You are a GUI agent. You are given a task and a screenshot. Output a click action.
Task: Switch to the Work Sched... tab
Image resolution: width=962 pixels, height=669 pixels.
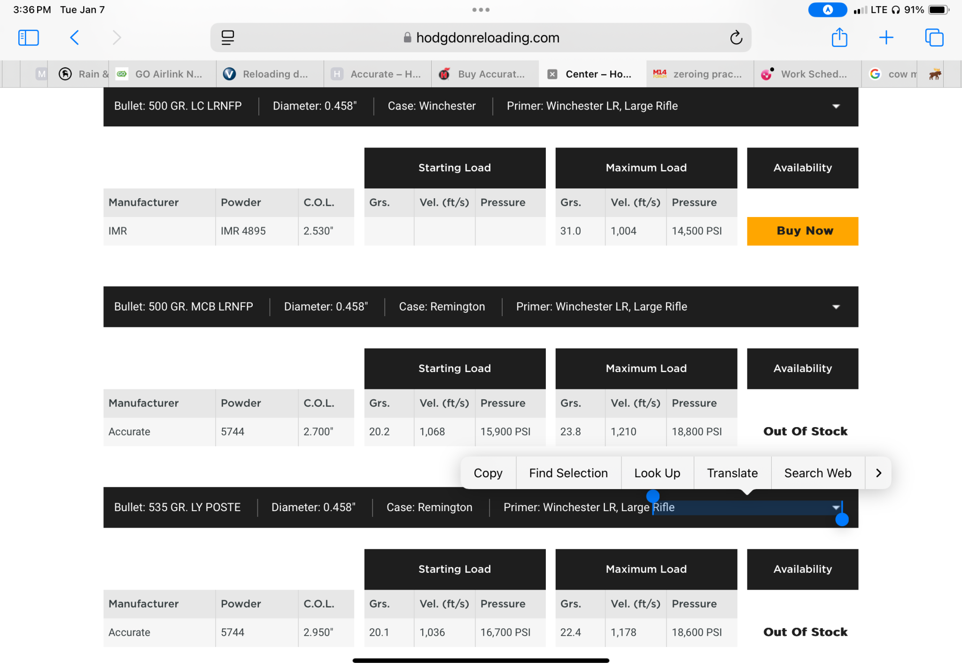click(808, 74)
